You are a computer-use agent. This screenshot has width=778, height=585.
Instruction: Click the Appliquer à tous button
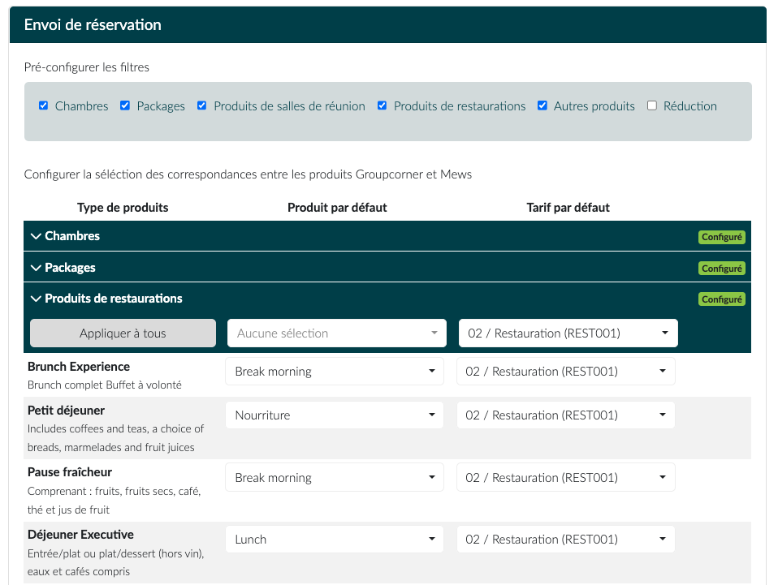(x=123, y=333)
